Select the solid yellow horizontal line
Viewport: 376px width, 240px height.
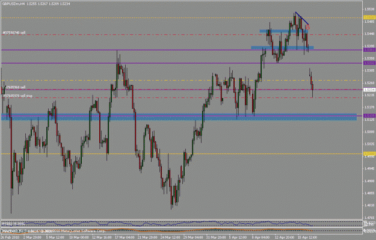click(182, 154)
